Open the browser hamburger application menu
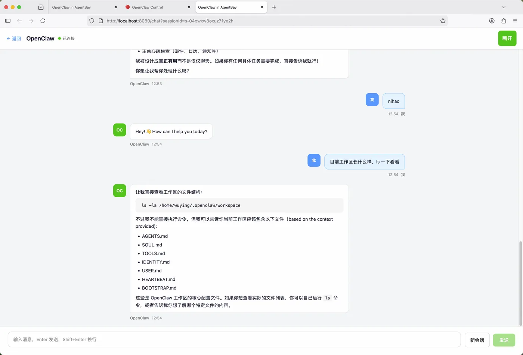This screenshot has width=523, height=355. coord(515,21)
